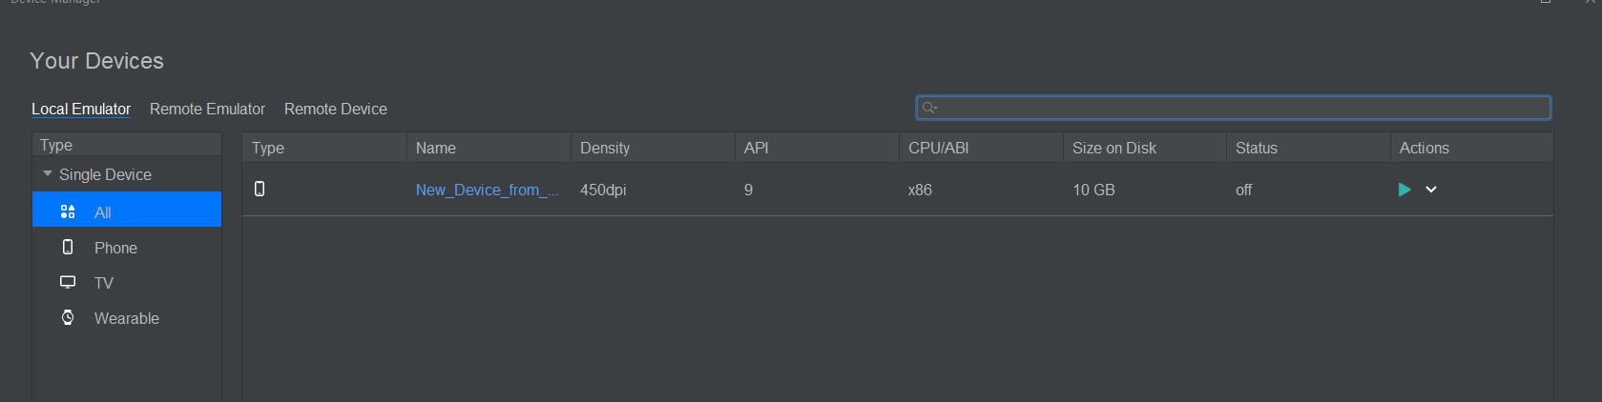
Task: Switch to the Remote Emulator tab
Action: point(207,109)
